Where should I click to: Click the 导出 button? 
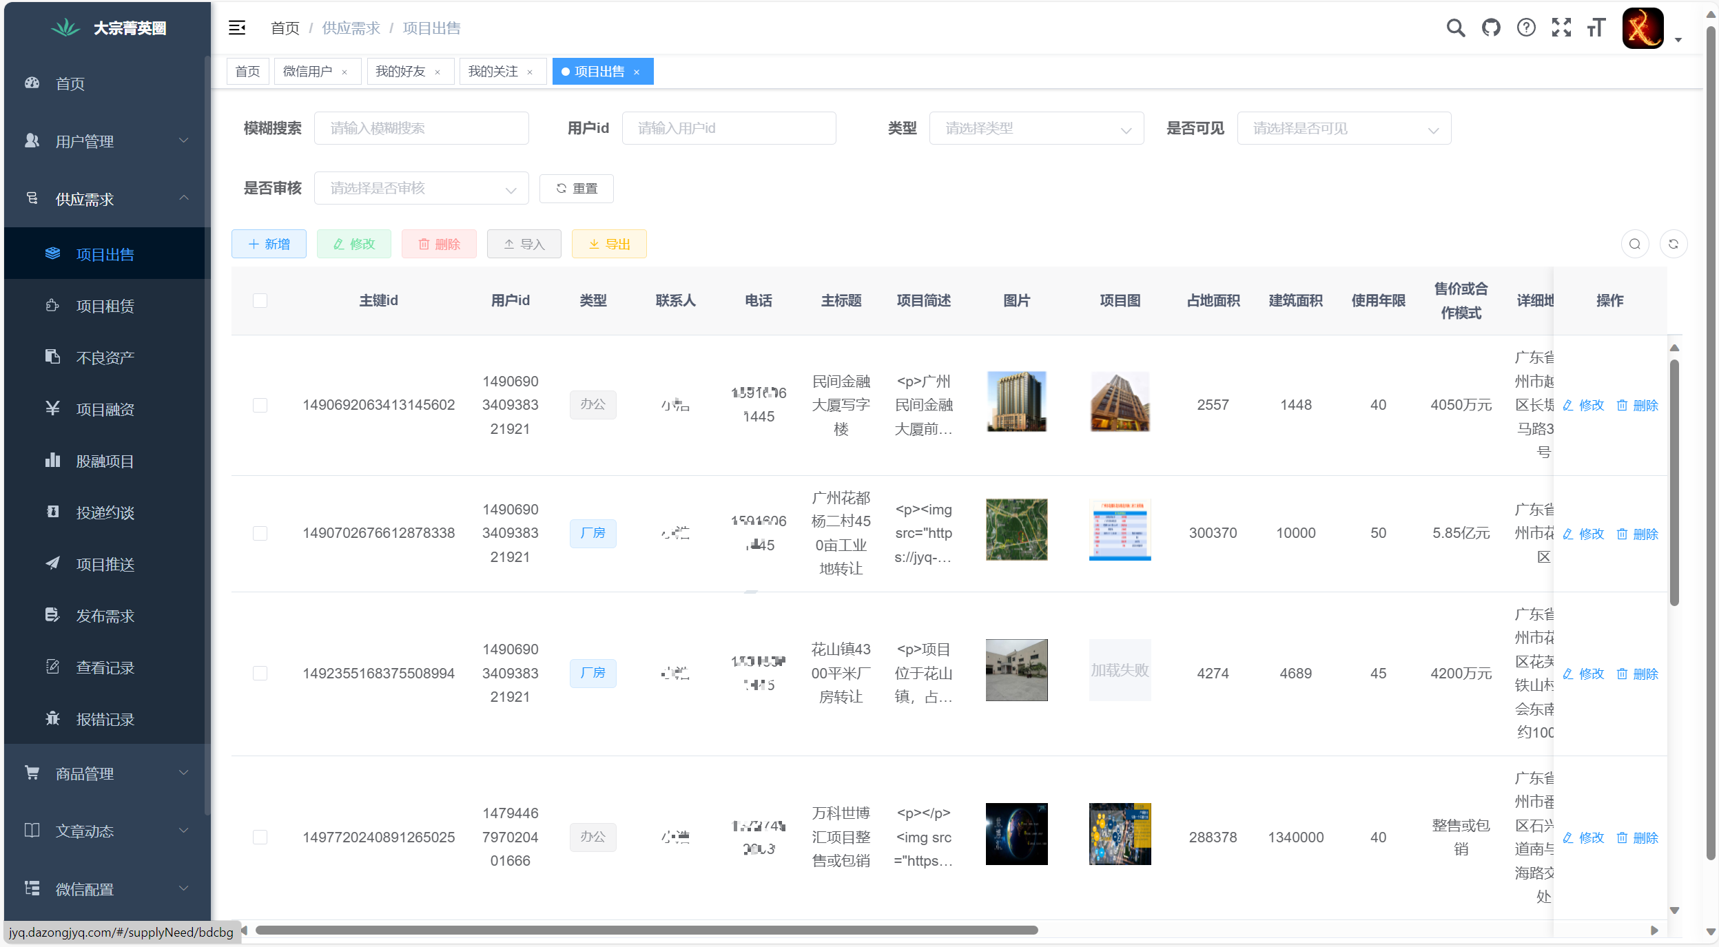coord(609,244)
